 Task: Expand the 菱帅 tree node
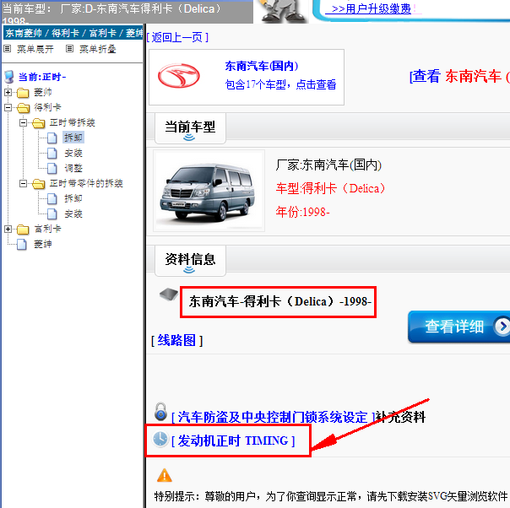8,92
